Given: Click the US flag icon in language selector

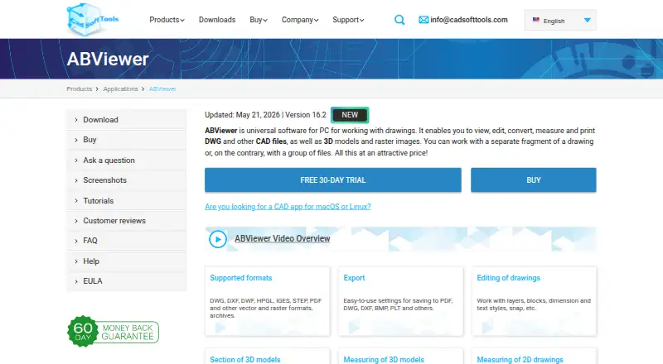Looking at the screenshot, I should [x=535, y=20].
